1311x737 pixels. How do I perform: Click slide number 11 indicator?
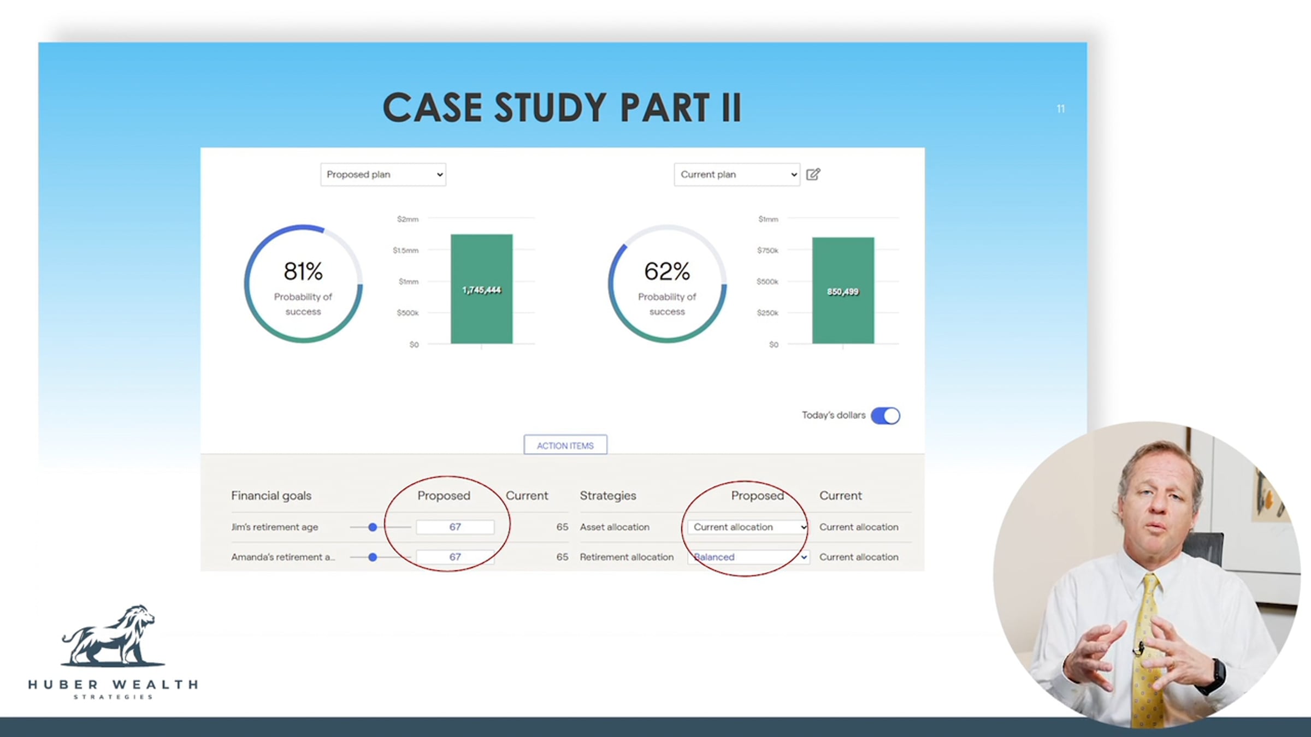(1060, 109)
